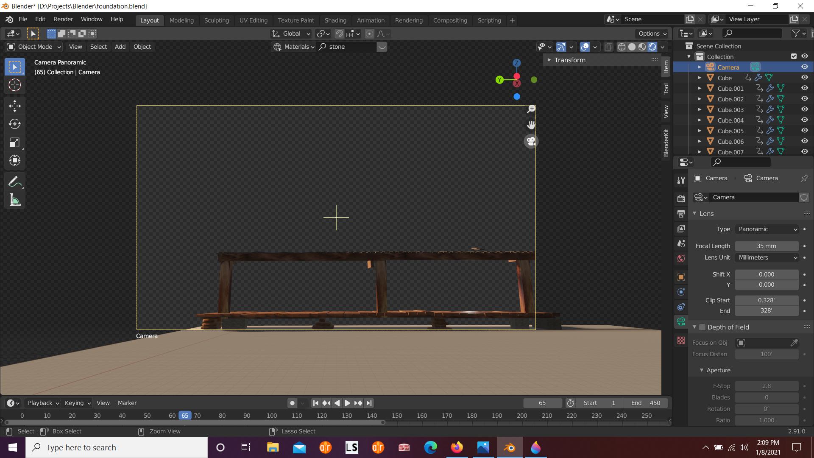Open the Output properties tab
Screen dimensions: 814x458
pyautogui.click(x=681, y=214)
